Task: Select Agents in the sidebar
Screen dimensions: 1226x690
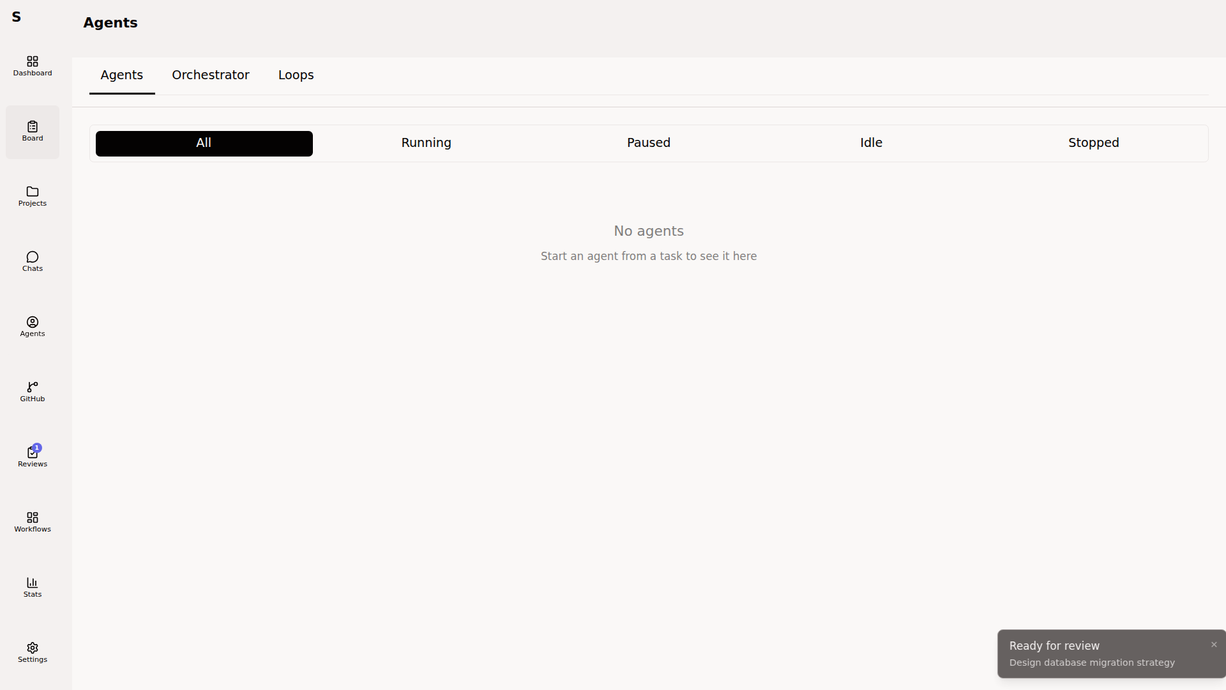Action: pos(32,326)
